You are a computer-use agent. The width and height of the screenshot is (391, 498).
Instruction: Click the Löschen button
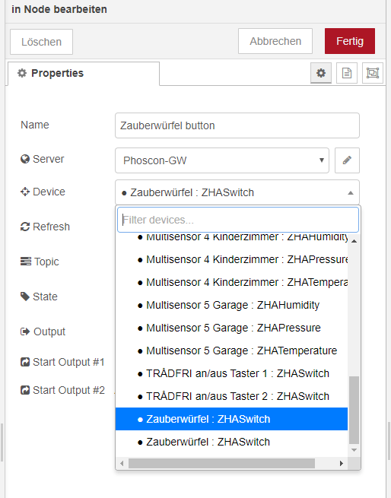[41, 42]
